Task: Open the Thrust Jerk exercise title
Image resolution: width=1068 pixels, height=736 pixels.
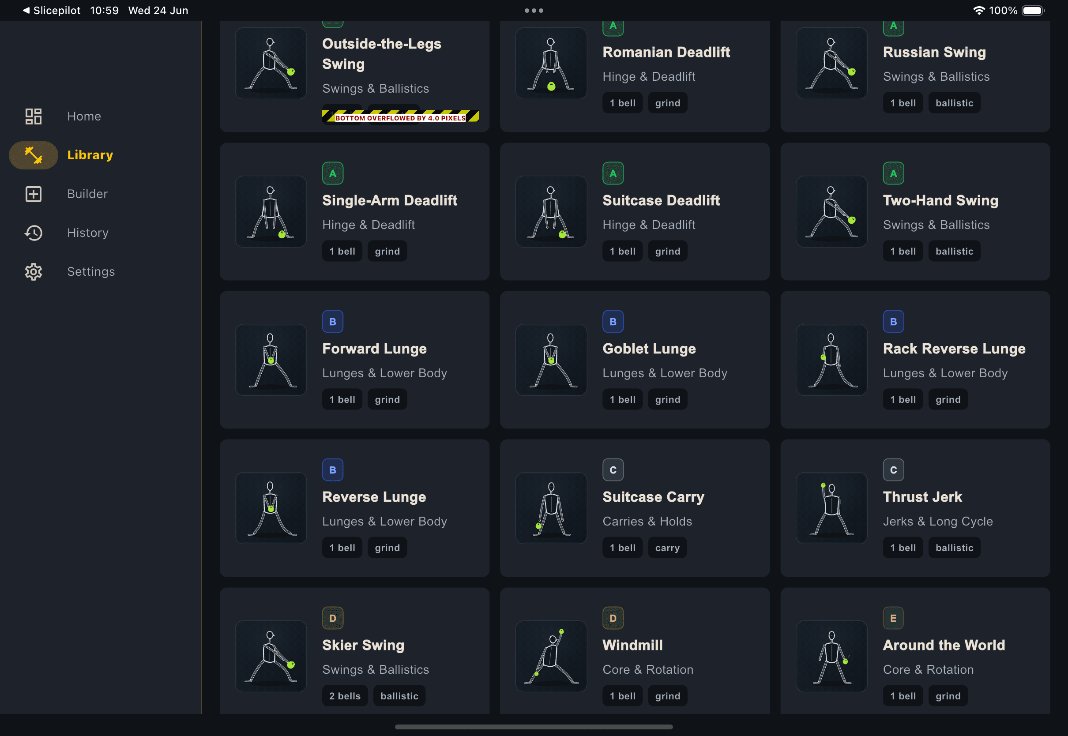Action: 922,497
